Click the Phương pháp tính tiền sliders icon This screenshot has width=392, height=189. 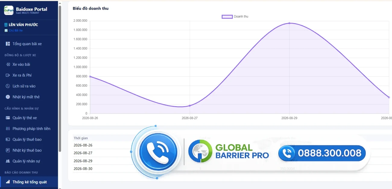point(8,129)
